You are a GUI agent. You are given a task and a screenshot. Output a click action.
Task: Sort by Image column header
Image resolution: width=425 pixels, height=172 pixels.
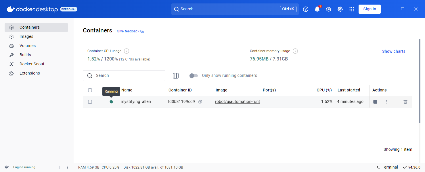(x=221, y=90)
